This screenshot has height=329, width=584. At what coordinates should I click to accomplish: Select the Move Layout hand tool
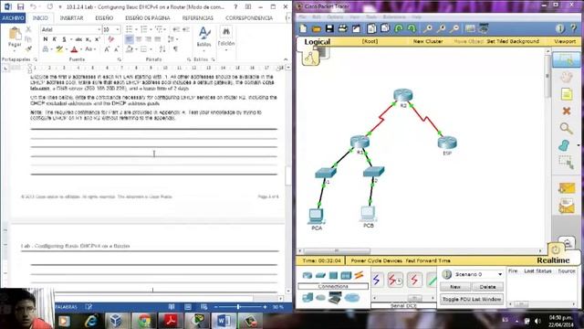coord(566,77)
